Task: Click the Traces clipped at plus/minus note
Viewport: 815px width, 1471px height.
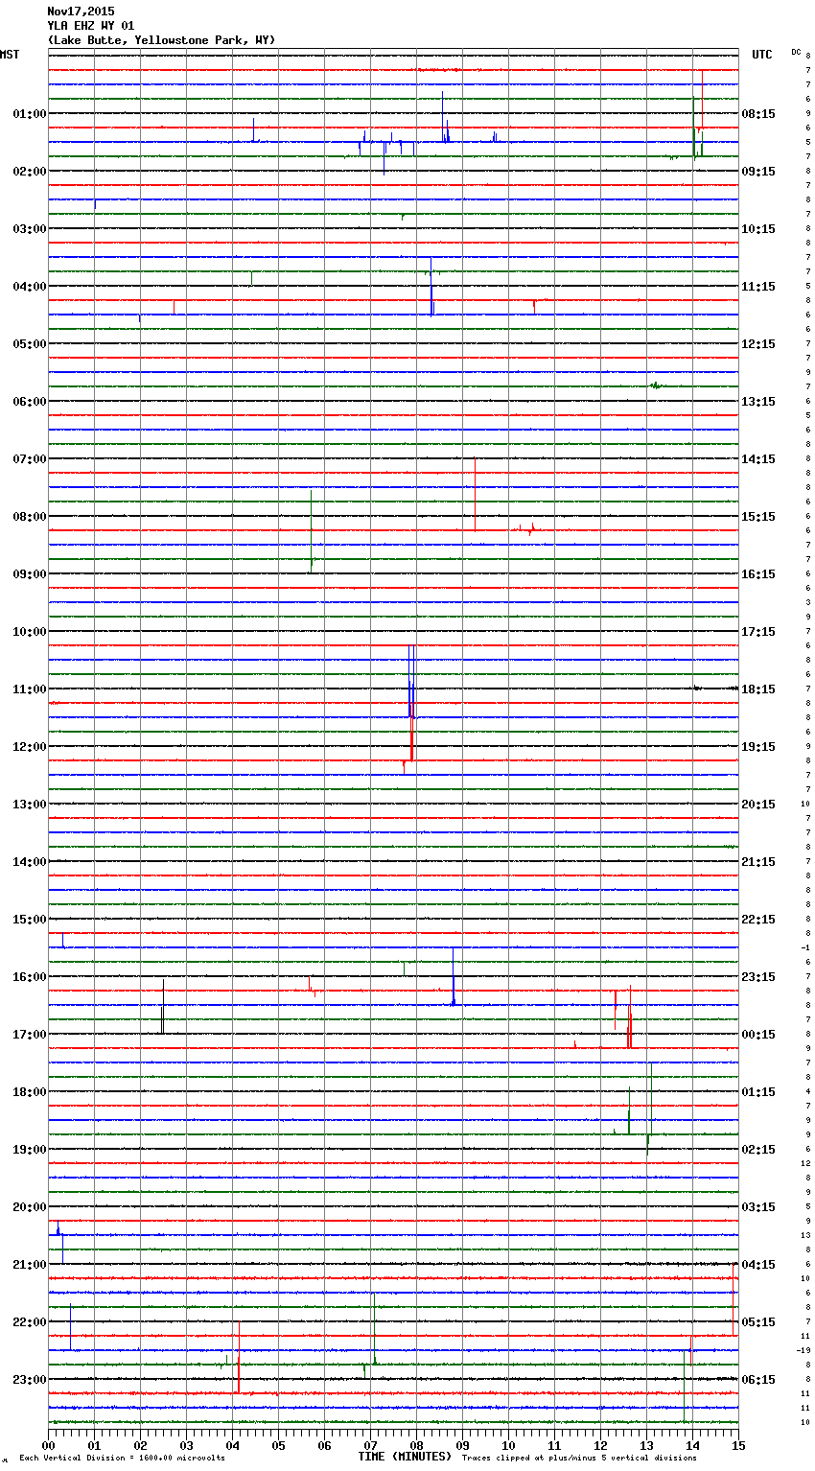Action: coord(579,1458)
